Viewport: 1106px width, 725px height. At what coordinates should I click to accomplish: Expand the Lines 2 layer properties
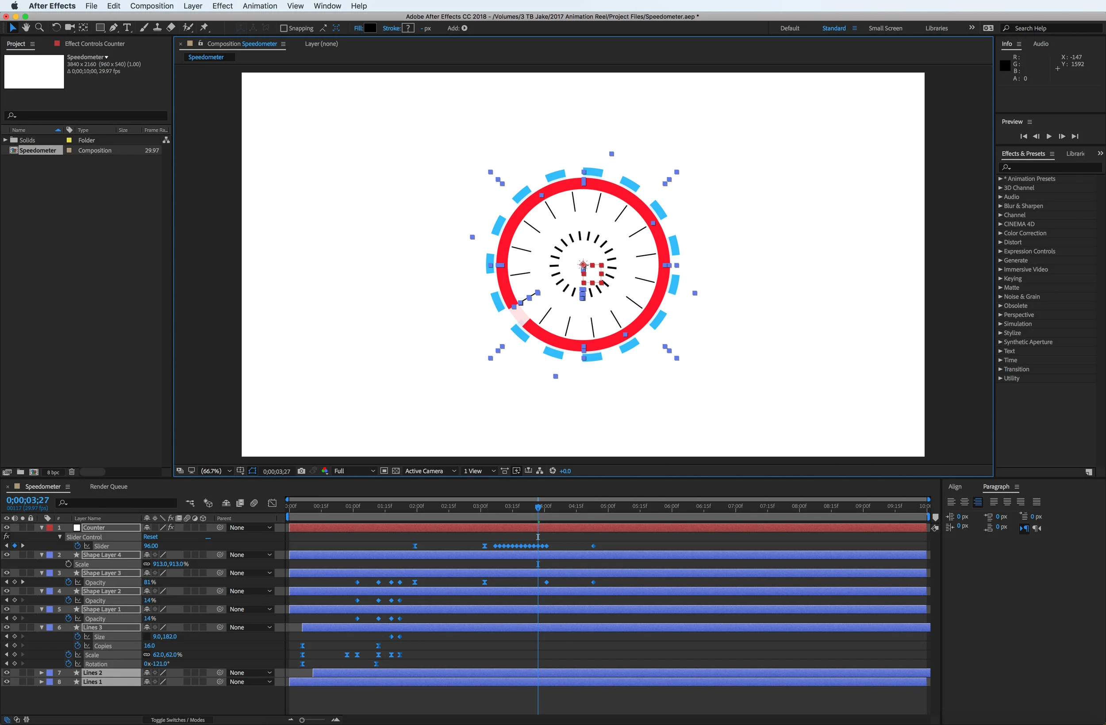coord(41,672)
